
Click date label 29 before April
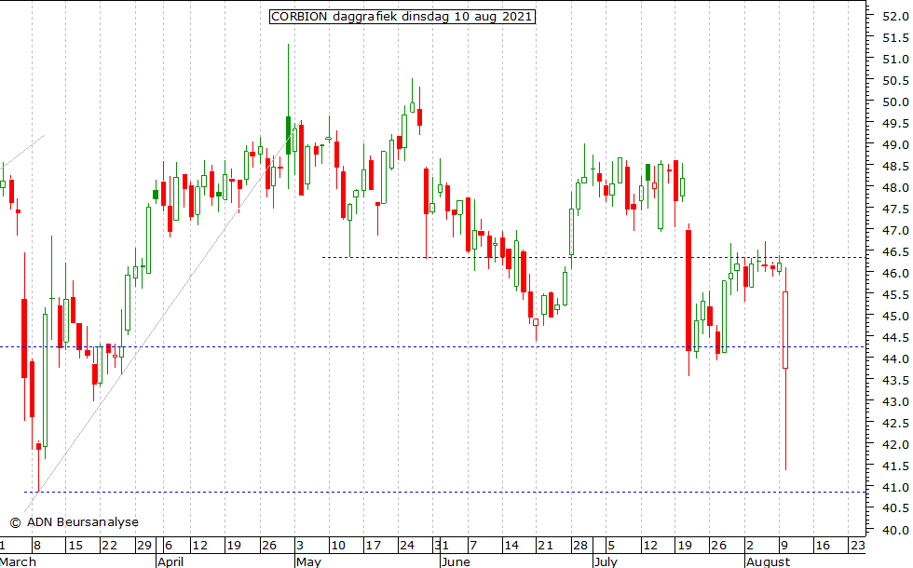143,546
